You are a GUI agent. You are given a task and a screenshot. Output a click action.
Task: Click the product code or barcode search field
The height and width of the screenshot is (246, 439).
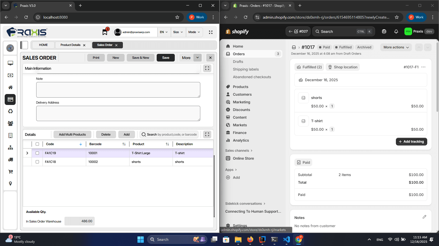point(169,134)
